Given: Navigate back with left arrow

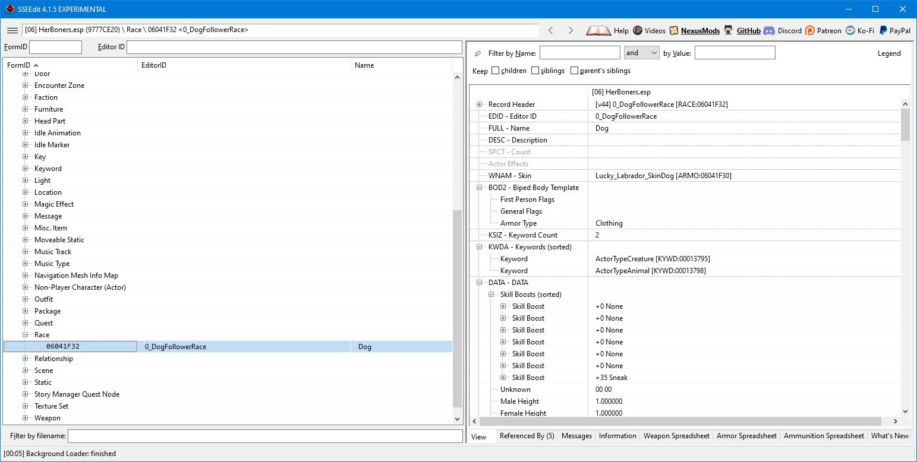Looking at the screenshot, I should point(551,30).
